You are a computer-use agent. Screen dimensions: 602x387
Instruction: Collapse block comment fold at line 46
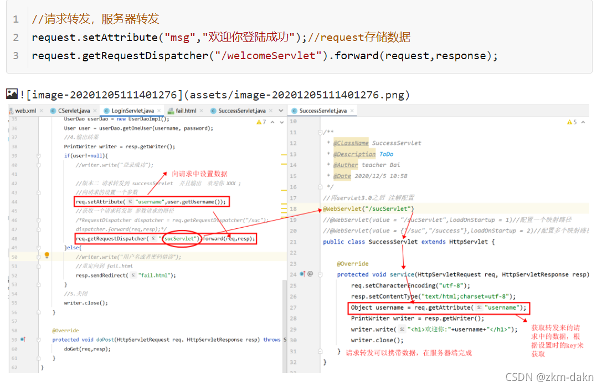point(38,221)
